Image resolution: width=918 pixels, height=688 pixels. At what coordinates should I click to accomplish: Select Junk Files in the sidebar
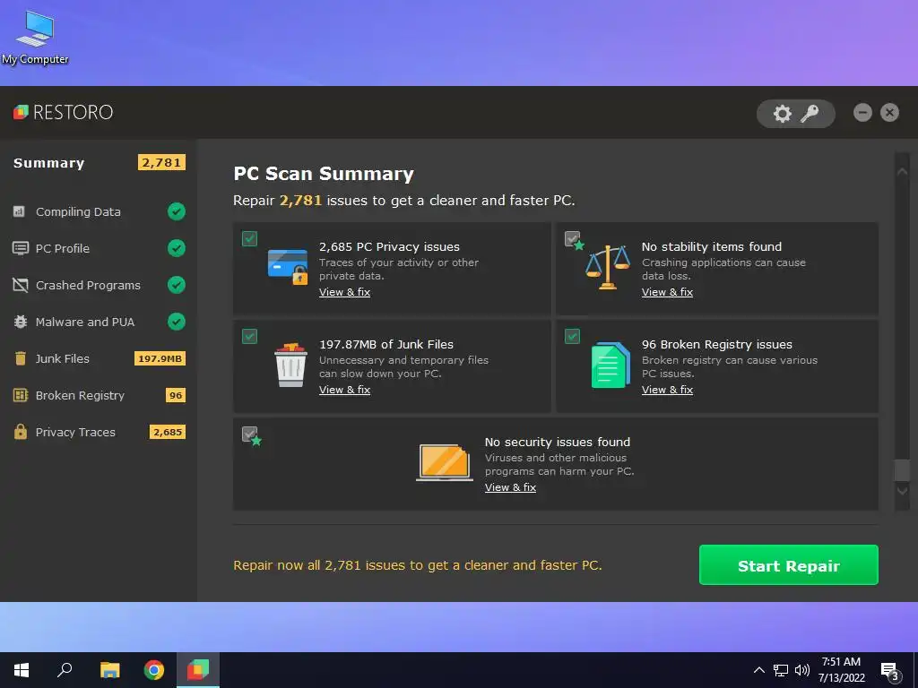(99, 358)
